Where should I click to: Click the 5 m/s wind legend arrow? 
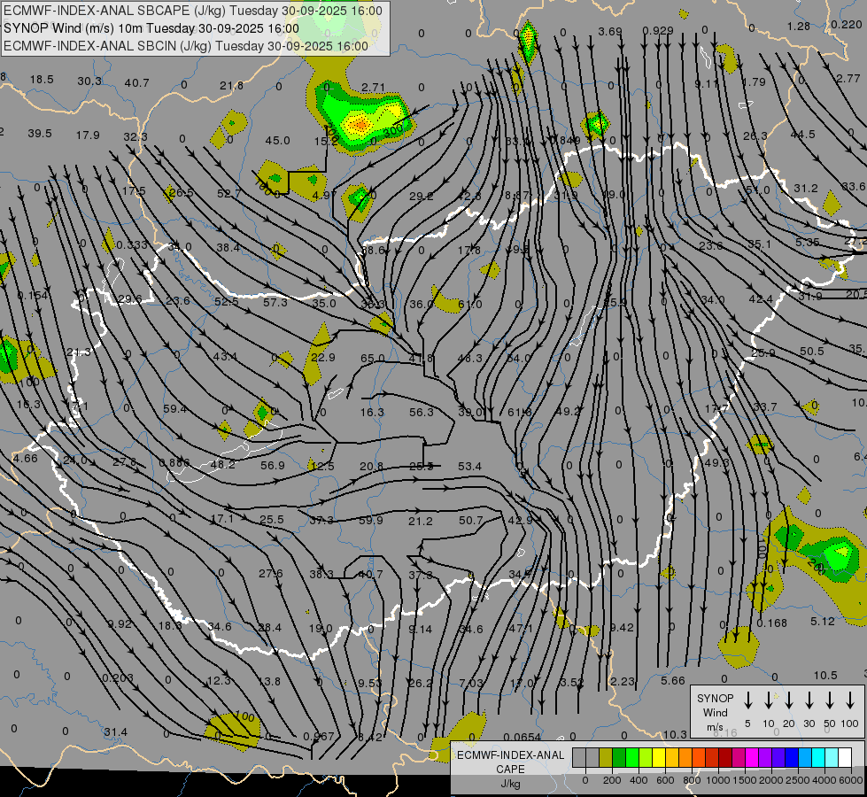(x=748, y=700)
